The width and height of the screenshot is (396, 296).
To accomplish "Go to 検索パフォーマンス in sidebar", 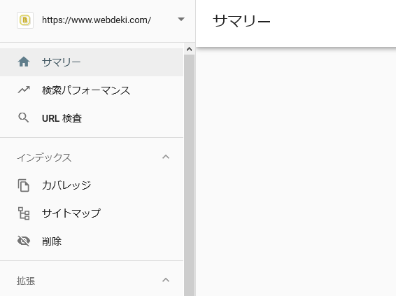I will click(x=92, y=90).
